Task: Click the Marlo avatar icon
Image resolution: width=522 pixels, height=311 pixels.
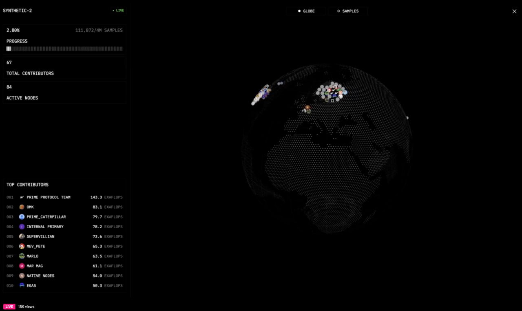Action: point(22,256)
